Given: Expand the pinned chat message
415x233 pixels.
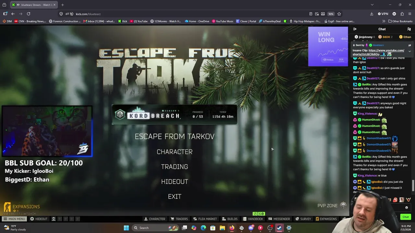Looking at the screenshot, I should 409,51.
